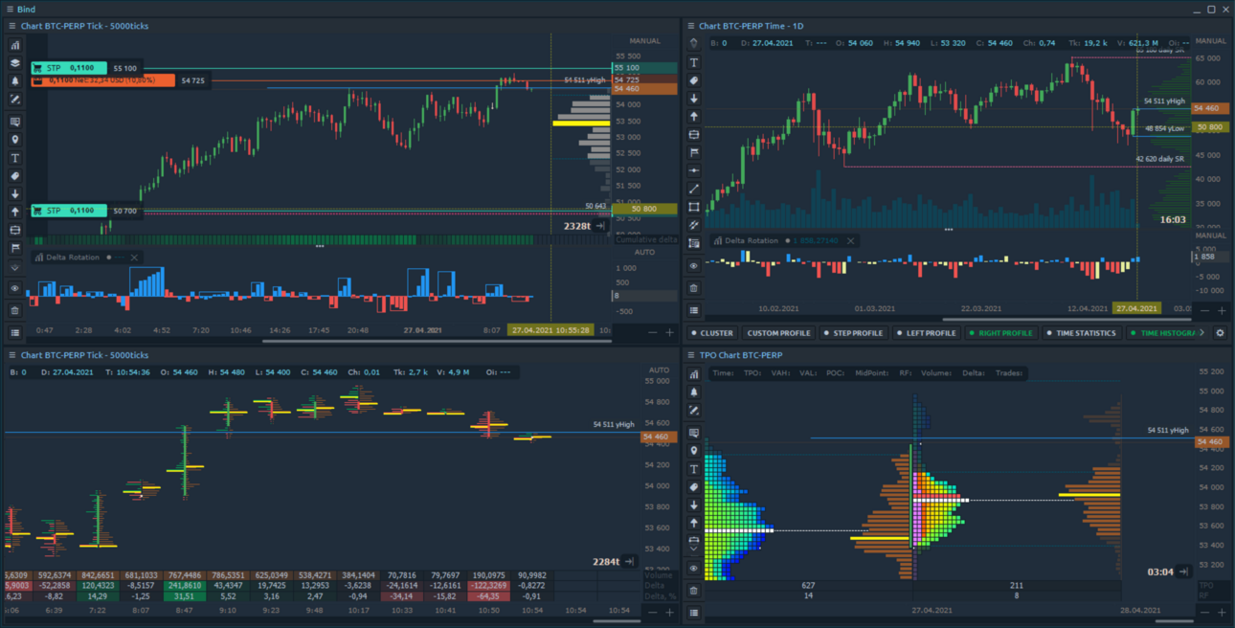Zoom in with plus in top-left Tick chart

(669, 332)
